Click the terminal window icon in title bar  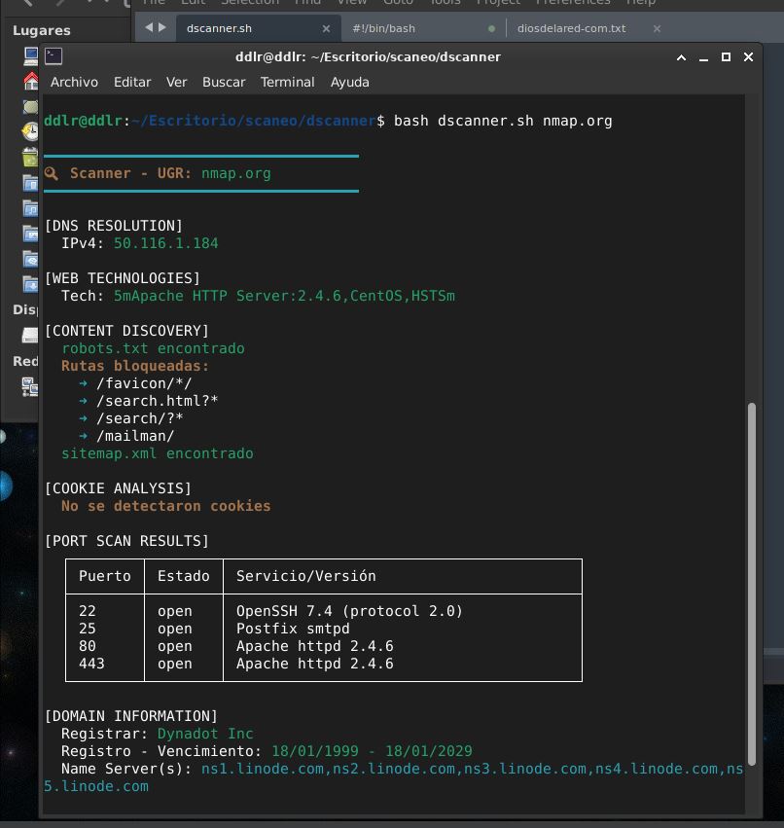[53, 56]
